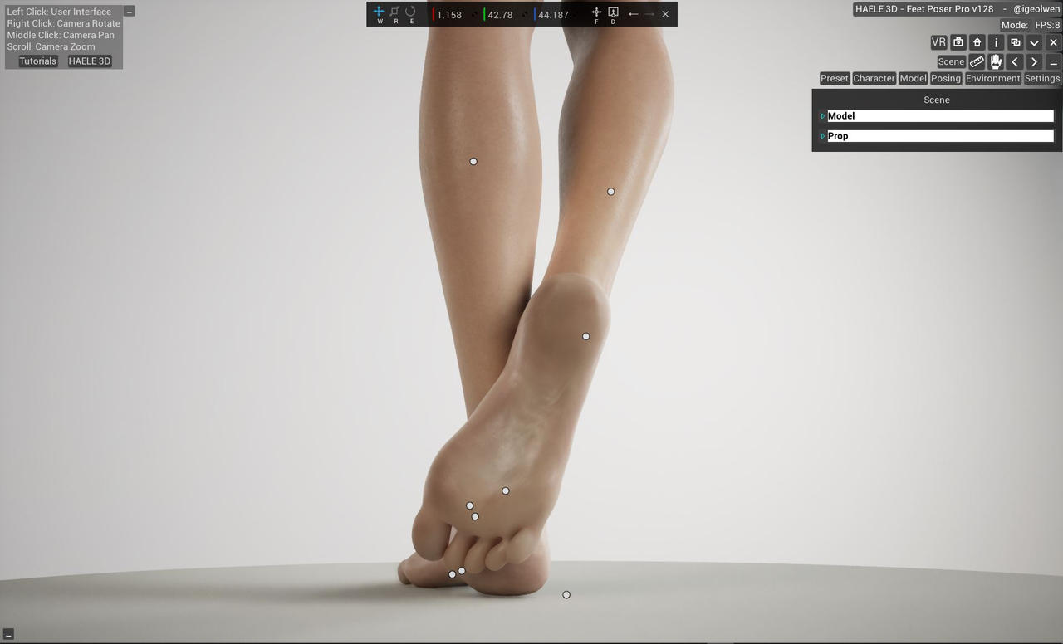Open the Character tab
1063x644 pixels.
tap(874, 78)
